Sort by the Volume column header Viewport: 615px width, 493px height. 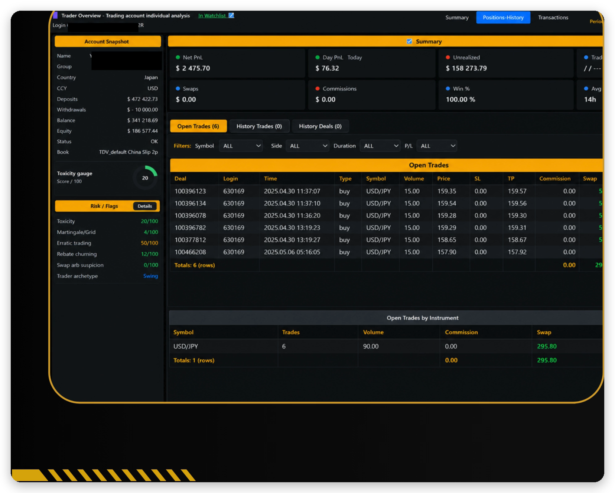point(414,179)
